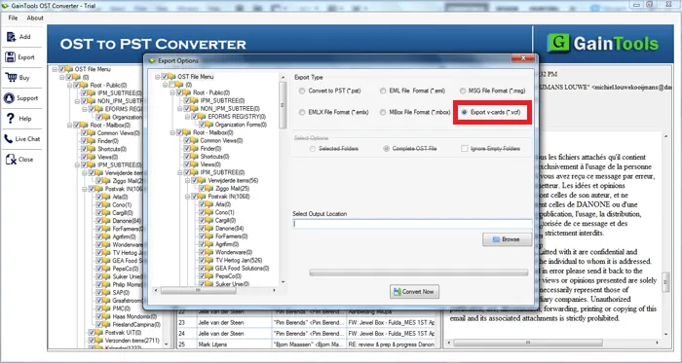
Task: Click folder icon beside TV Hertog Jan(526) in dialog
Action: pos(210,260)
